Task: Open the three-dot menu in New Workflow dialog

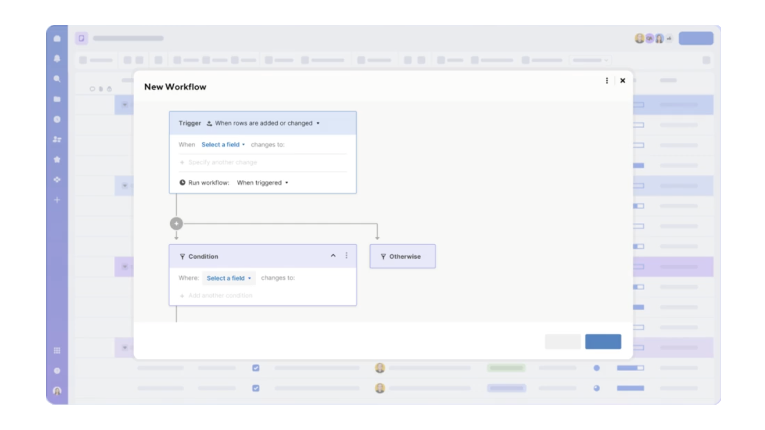Action: pyautogui.click(x=607, y=81)
